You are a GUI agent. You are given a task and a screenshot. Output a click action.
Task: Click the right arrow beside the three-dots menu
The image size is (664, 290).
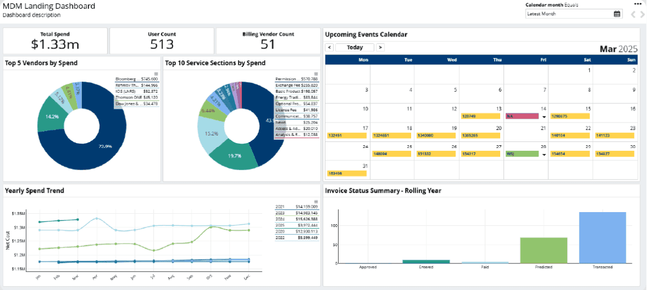tap(641, 15)
